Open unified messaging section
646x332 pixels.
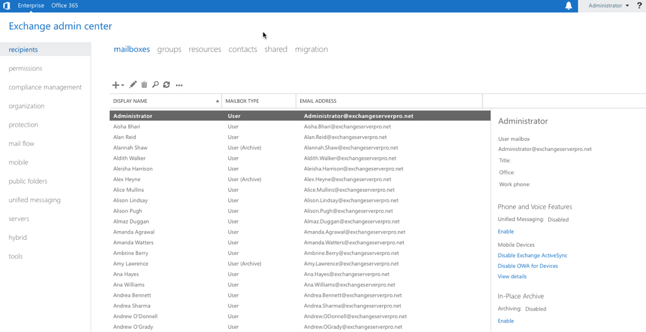(x=35, y=200)
